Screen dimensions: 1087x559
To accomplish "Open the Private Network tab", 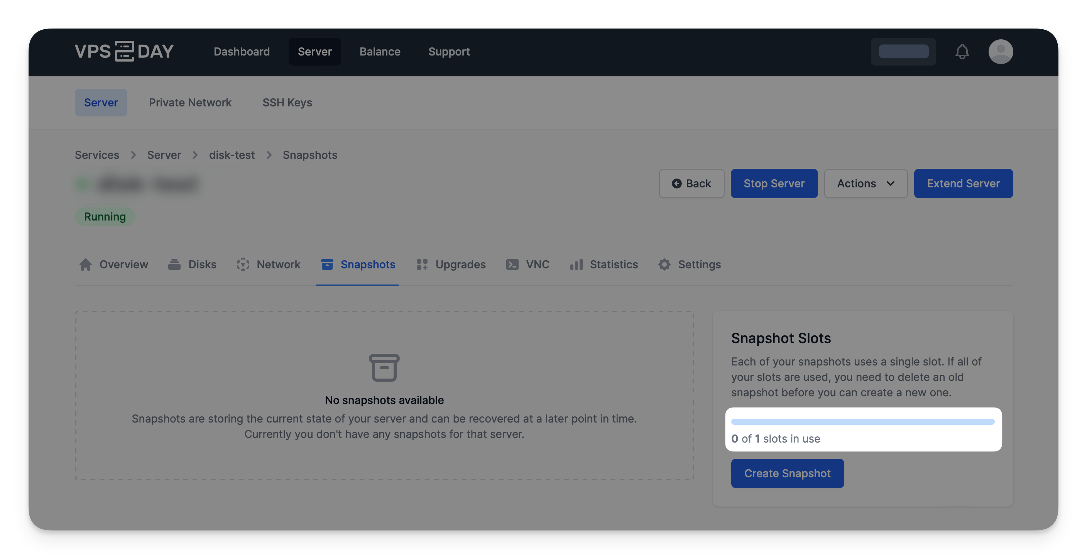I will (190, 103).
